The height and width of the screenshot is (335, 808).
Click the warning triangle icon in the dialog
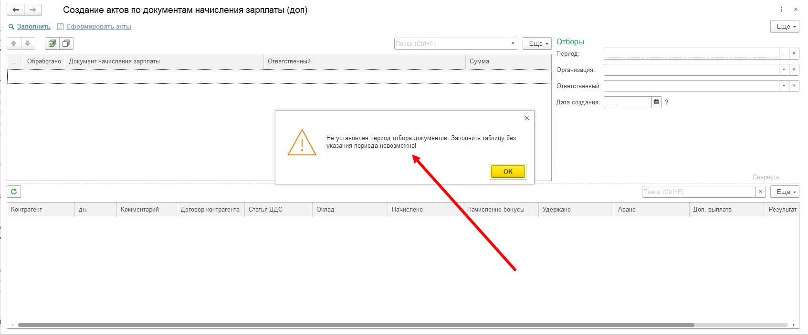[302, 142]
